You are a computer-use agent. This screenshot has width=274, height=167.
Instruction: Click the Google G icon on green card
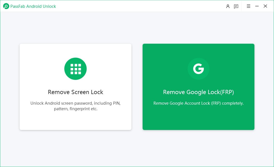point(199,69)
